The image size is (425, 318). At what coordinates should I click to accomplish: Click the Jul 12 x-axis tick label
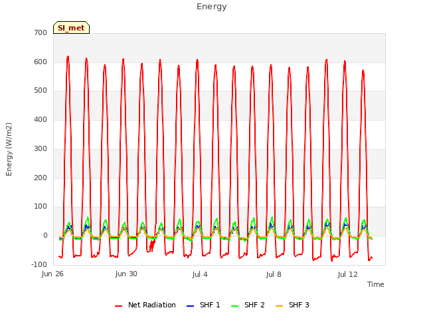[x=348, y=274]
